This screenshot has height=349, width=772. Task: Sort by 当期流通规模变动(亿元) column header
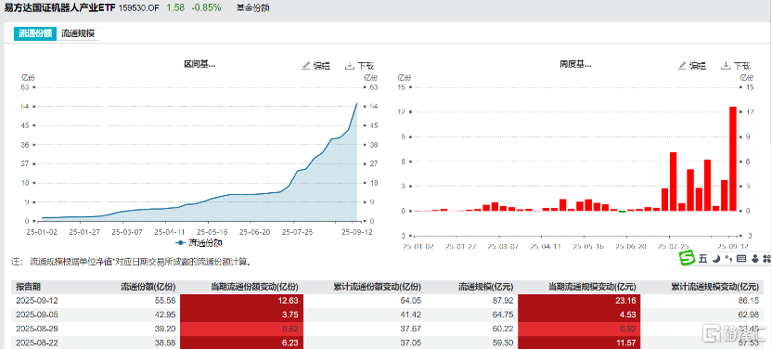(591, 287)
